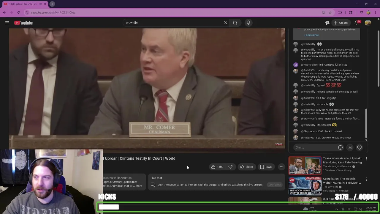This screenshot has width=380, height=214.
Task: Install app icon in address bar
Action: tap(324, 12)
